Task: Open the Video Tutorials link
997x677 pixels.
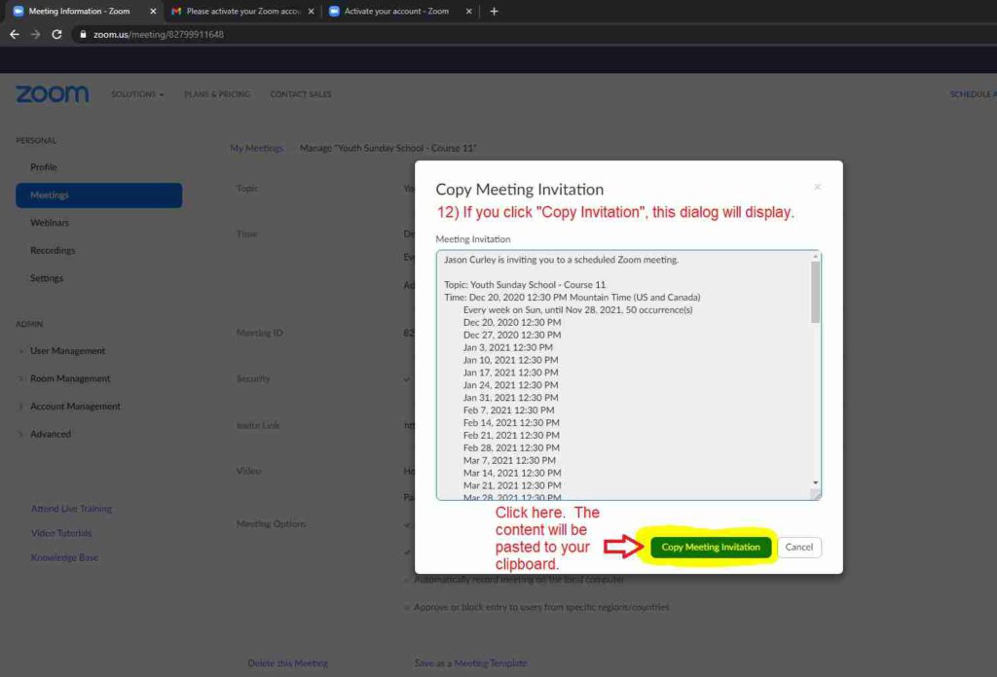Action: (x=61, y=533)
